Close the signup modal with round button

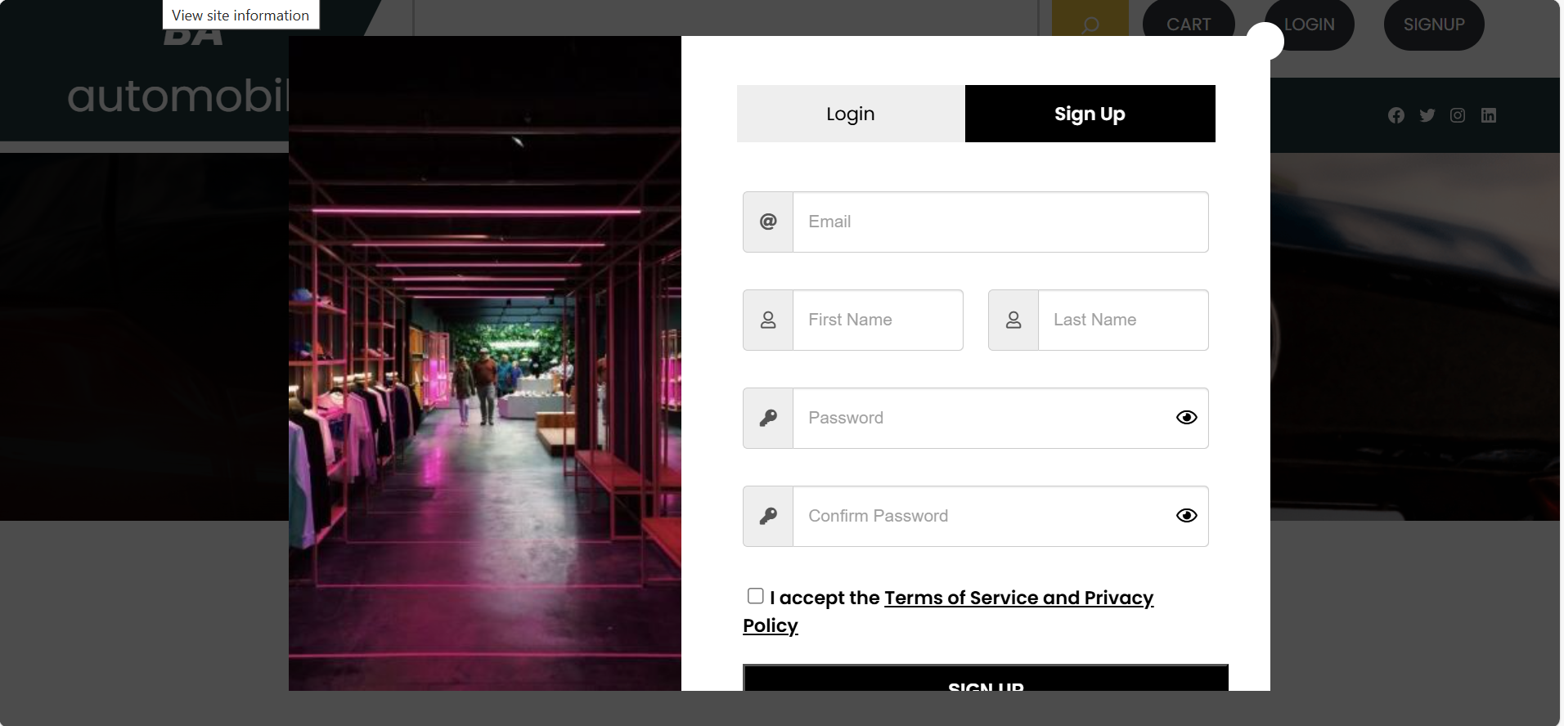(x=1265, y=41)
